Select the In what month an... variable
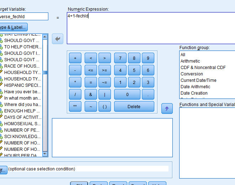Image resolution: width=235 pixels, height=185 pixels. [21, 98]
